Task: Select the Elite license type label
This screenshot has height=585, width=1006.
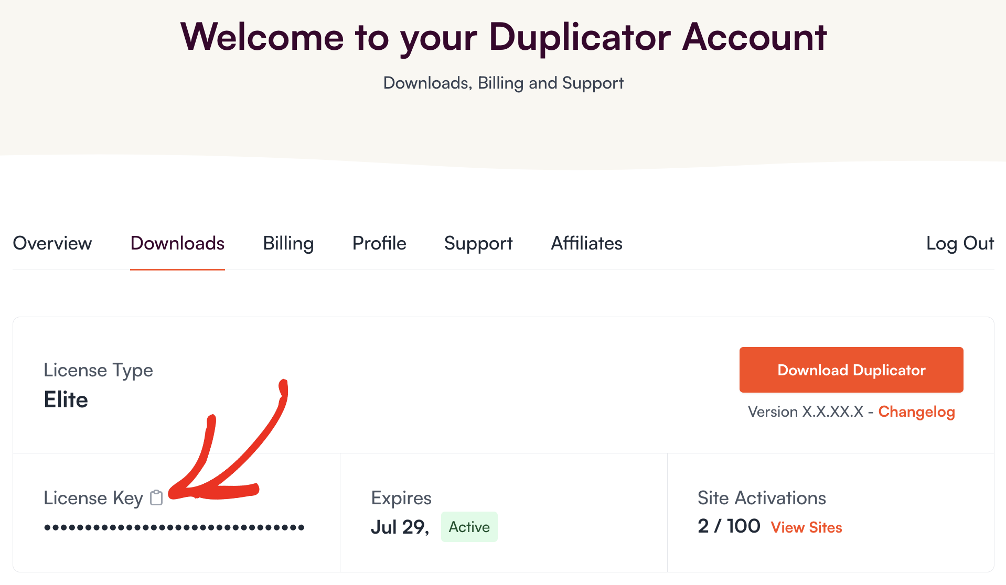Action: point(66,399)
